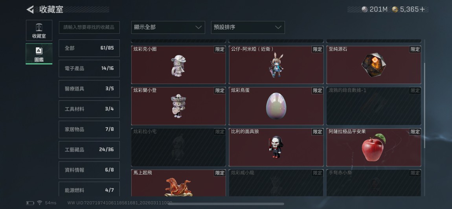View the 比利的面具狼 collectible card

click(276, 147)
